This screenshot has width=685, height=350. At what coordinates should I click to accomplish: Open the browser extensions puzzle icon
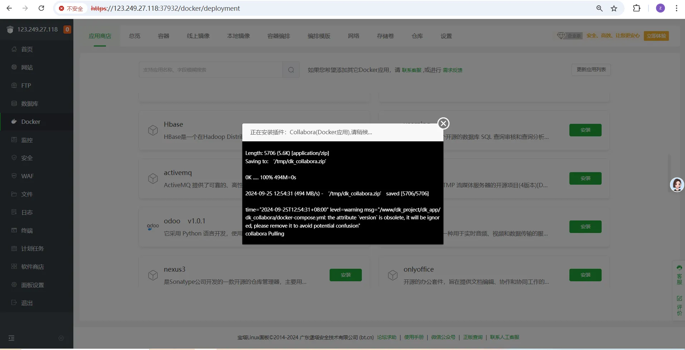point(637,8)
